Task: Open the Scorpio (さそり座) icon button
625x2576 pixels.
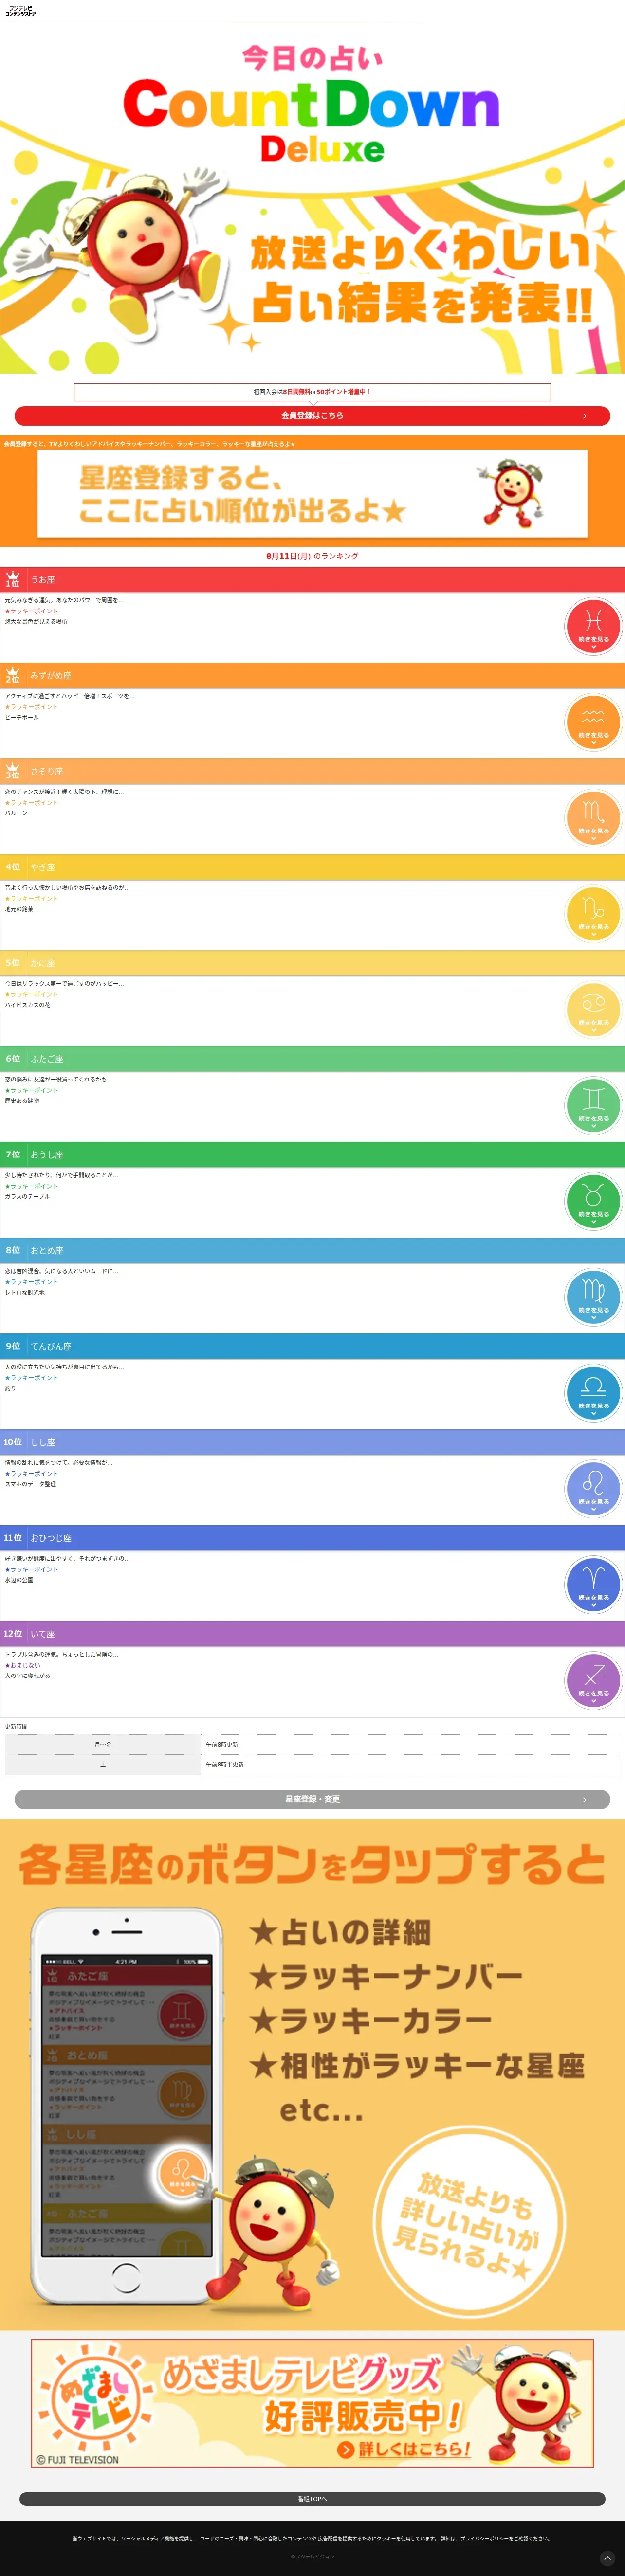Action: click(x=593, y=818)
